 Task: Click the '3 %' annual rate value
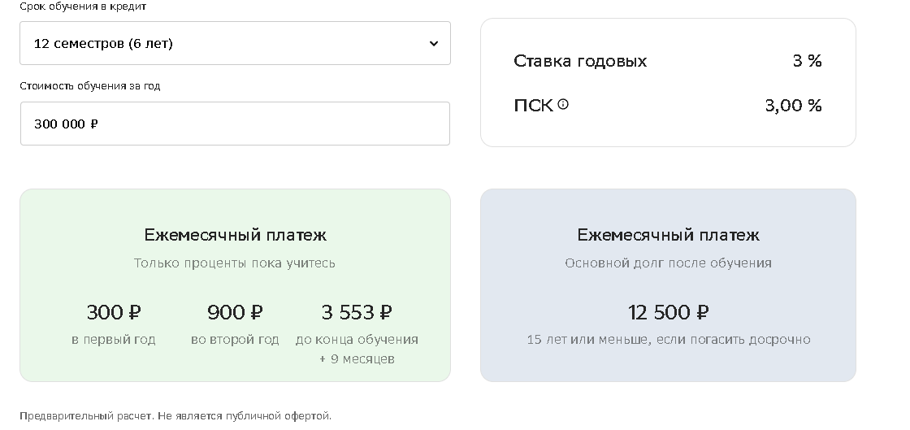(x=808, y=61)
